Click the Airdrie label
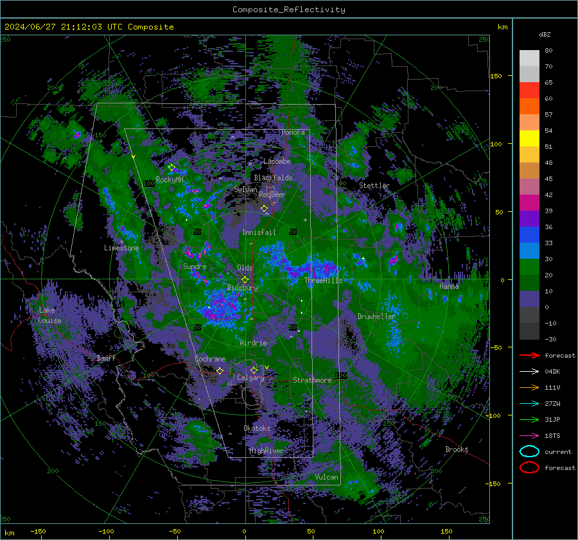Screen dimensions: 578x540 pos(253,343)
